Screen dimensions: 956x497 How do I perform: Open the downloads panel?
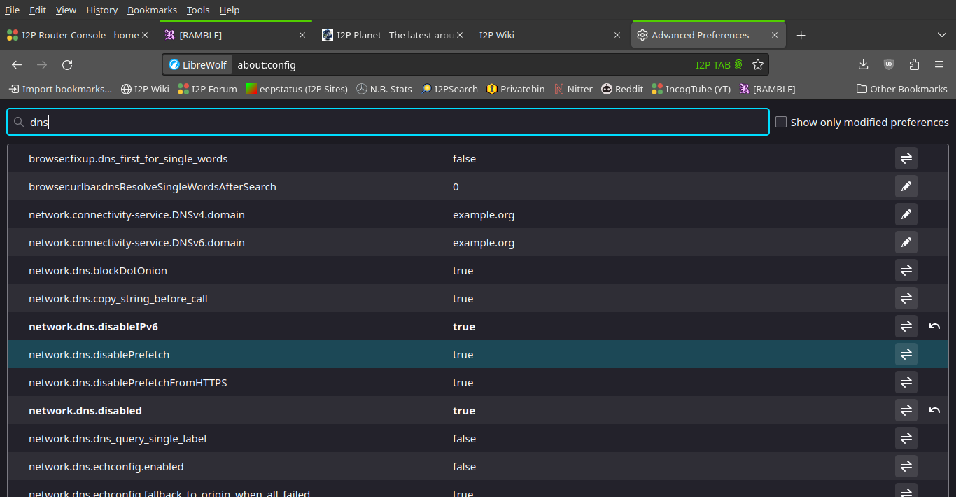pyautogui.click(x=863, y=64)
